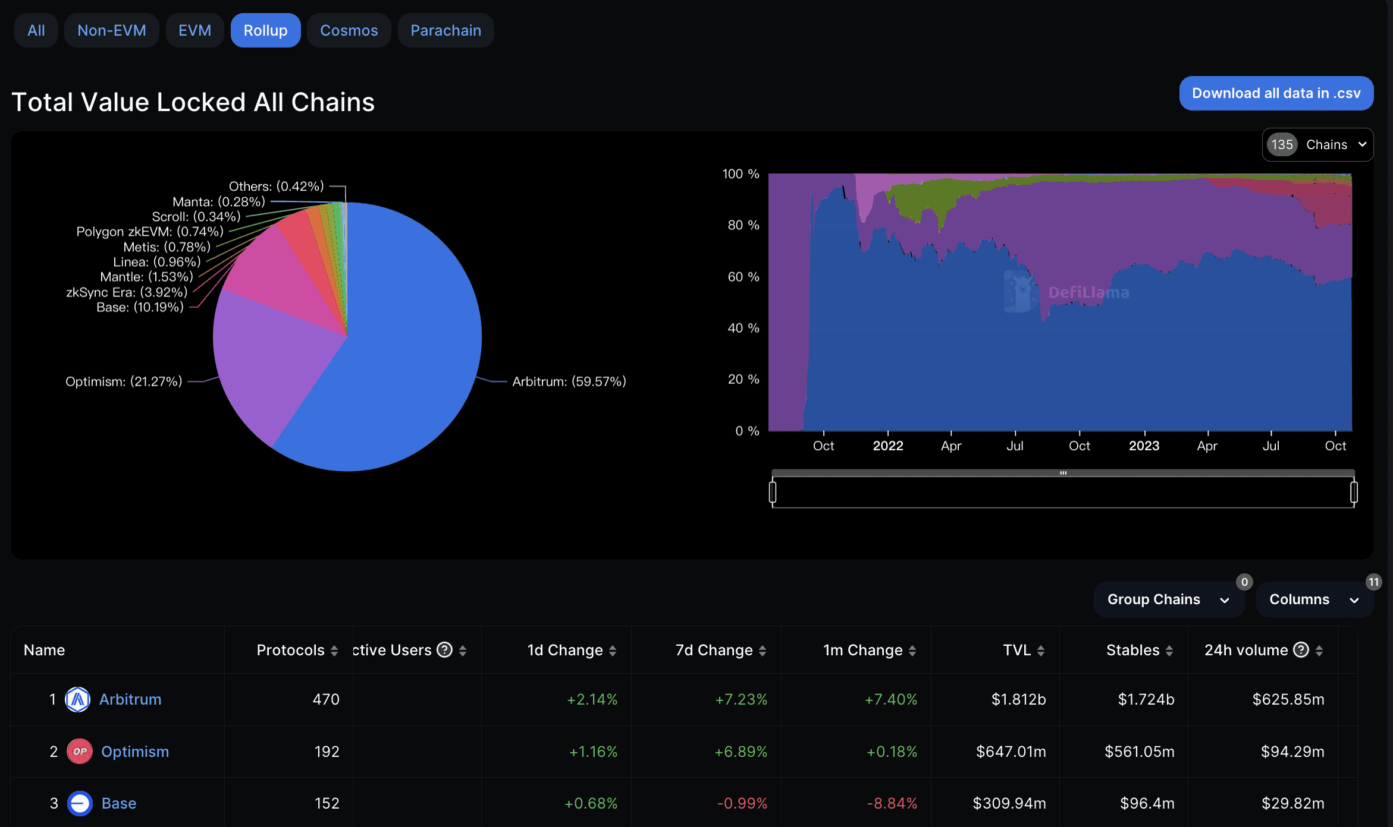The height and width of the screenshot is (827, 1393).
Task: Sort by 1d Change sort arrows
Action: (613, 651)
